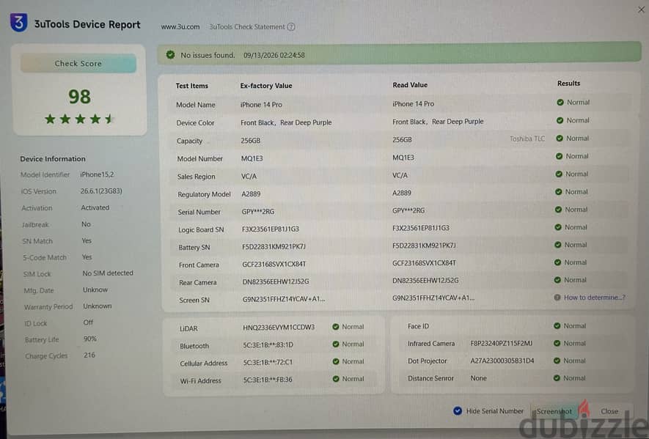Click the Check Score button
The image size is (649, 439).
click(78, 63)
